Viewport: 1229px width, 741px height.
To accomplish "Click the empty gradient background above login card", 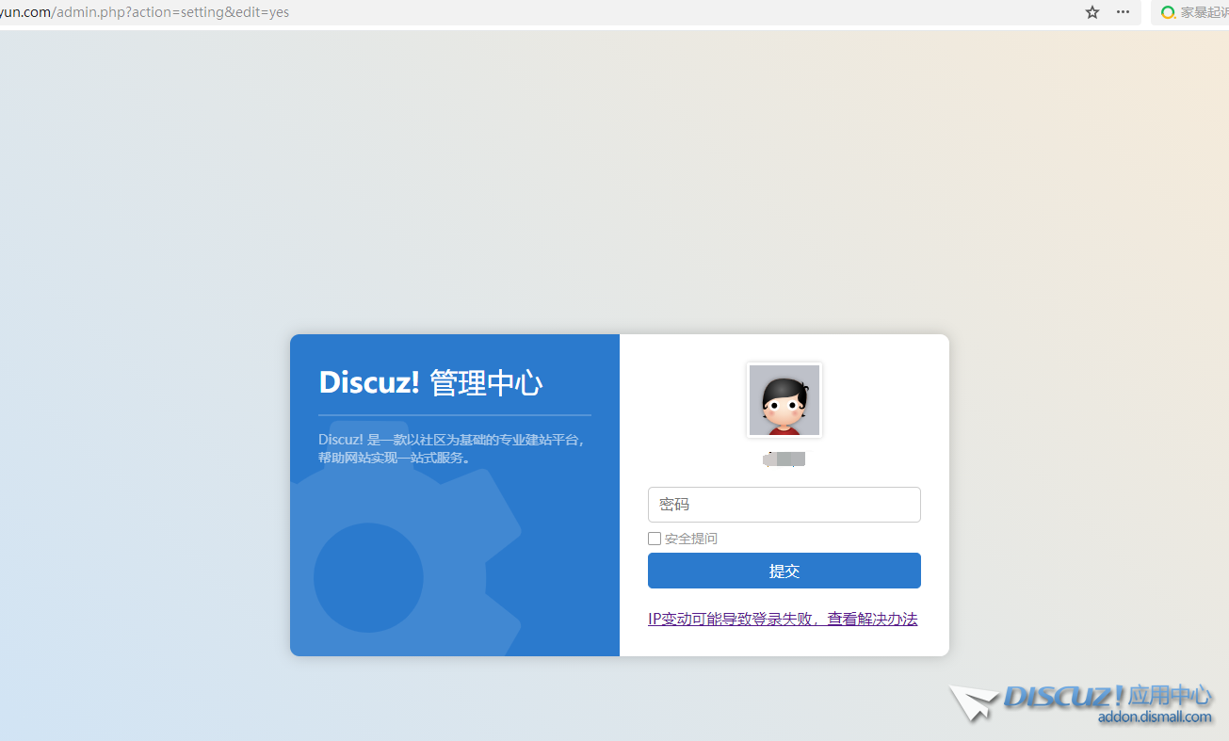I will coord(612,188).
